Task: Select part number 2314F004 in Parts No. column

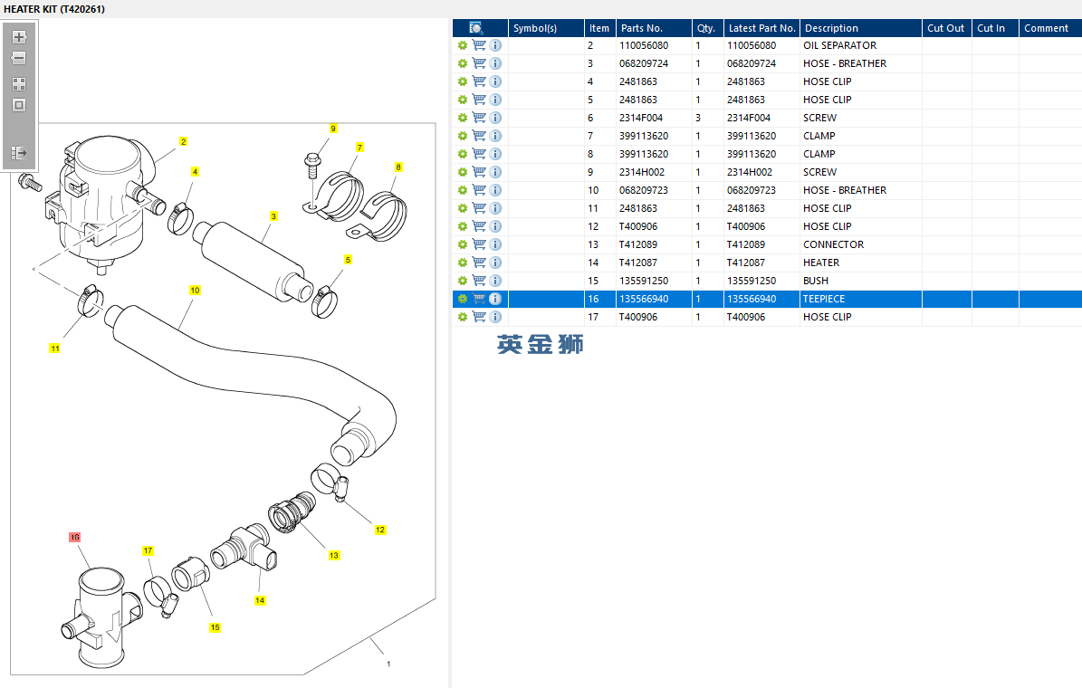Action: [654, 118]
